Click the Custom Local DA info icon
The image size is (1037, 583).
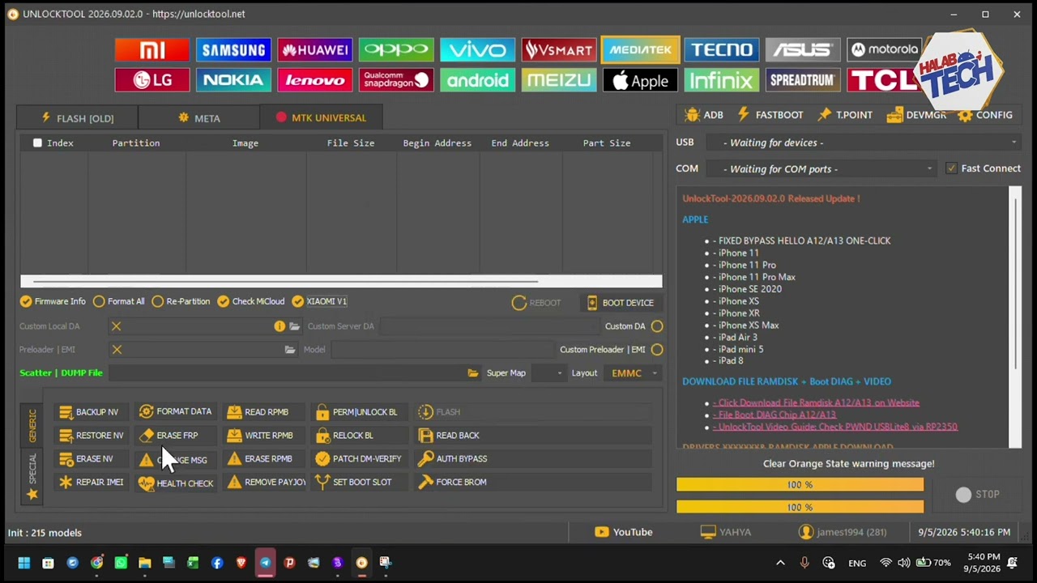click(280, 326)
